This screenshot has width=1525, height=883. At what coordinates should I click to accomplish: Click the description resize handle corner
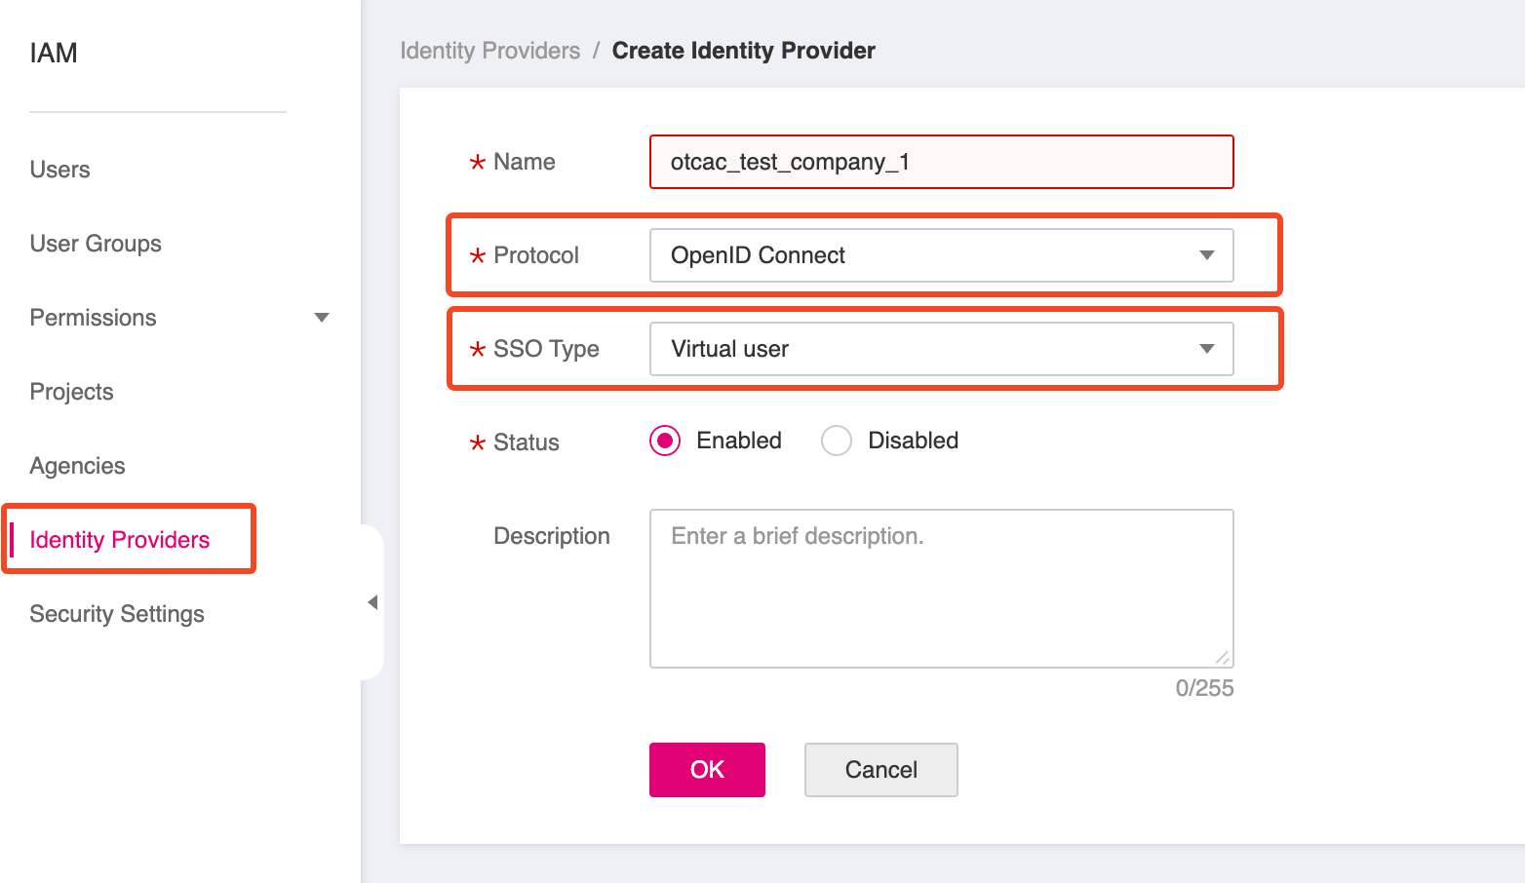pyautogui.click(x=1223, y=658)
